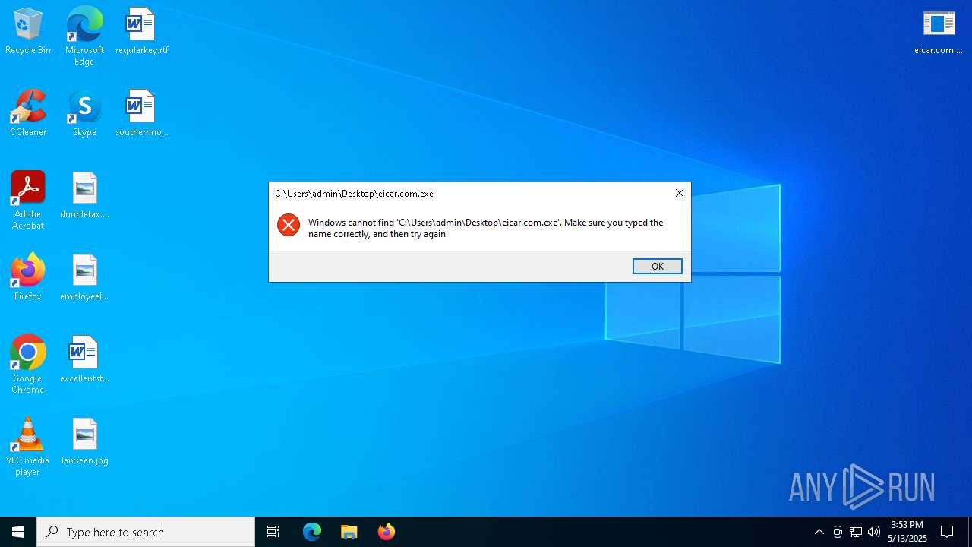Click Show desktop strip at taskbar end
This screenshot has height=547, width=972.
970,532
